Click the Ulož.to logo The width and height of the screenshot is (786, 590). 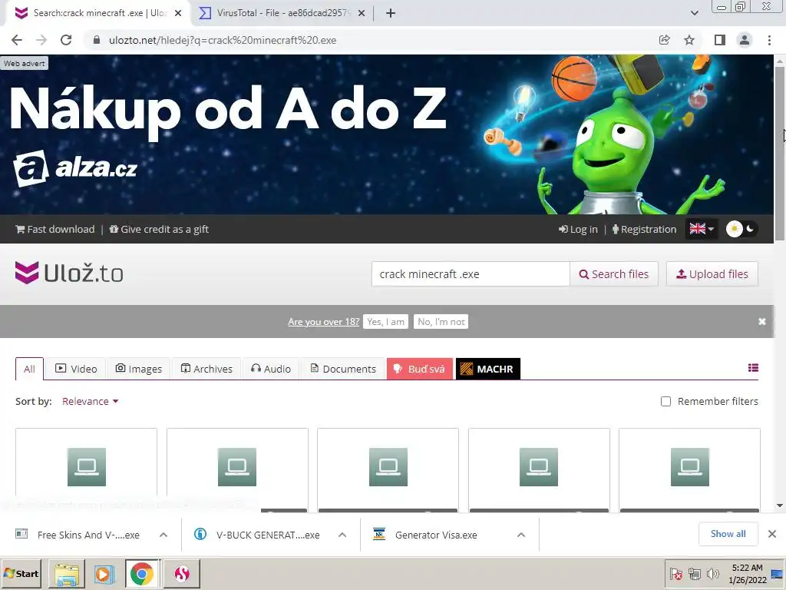69,273
